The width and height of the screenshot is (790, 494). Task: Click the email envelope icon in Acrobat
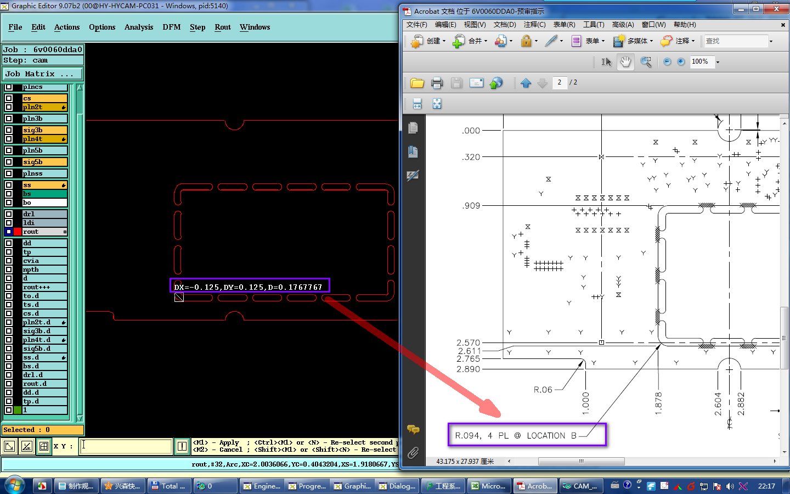(476, 83)
